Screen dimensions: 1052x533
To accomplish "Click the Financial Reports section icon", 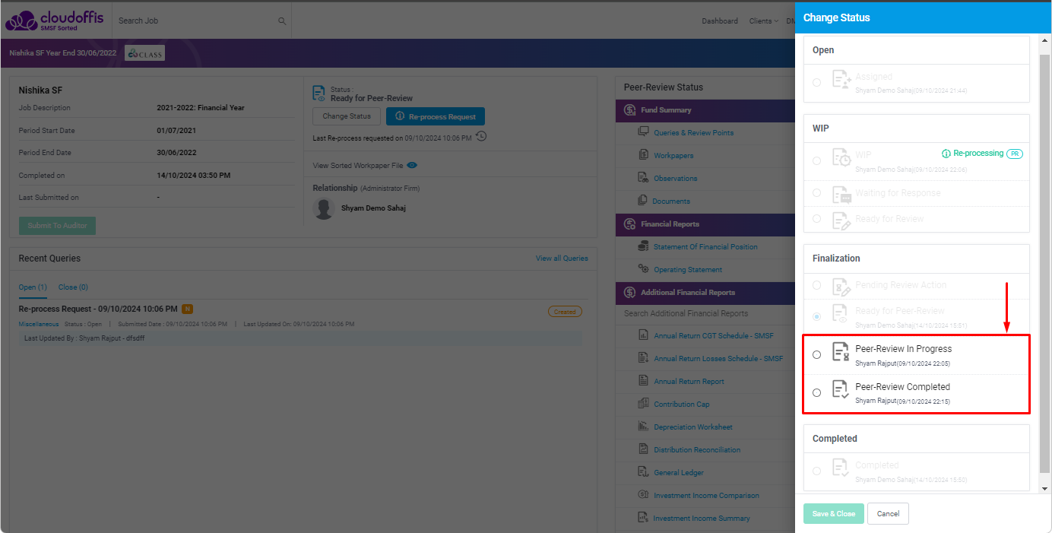I will [630, 224].
